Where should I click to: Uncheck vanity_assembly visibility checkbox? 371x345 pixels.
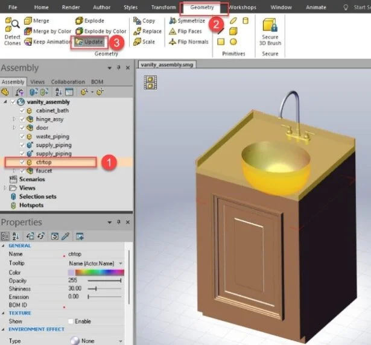tap(13, 102)
